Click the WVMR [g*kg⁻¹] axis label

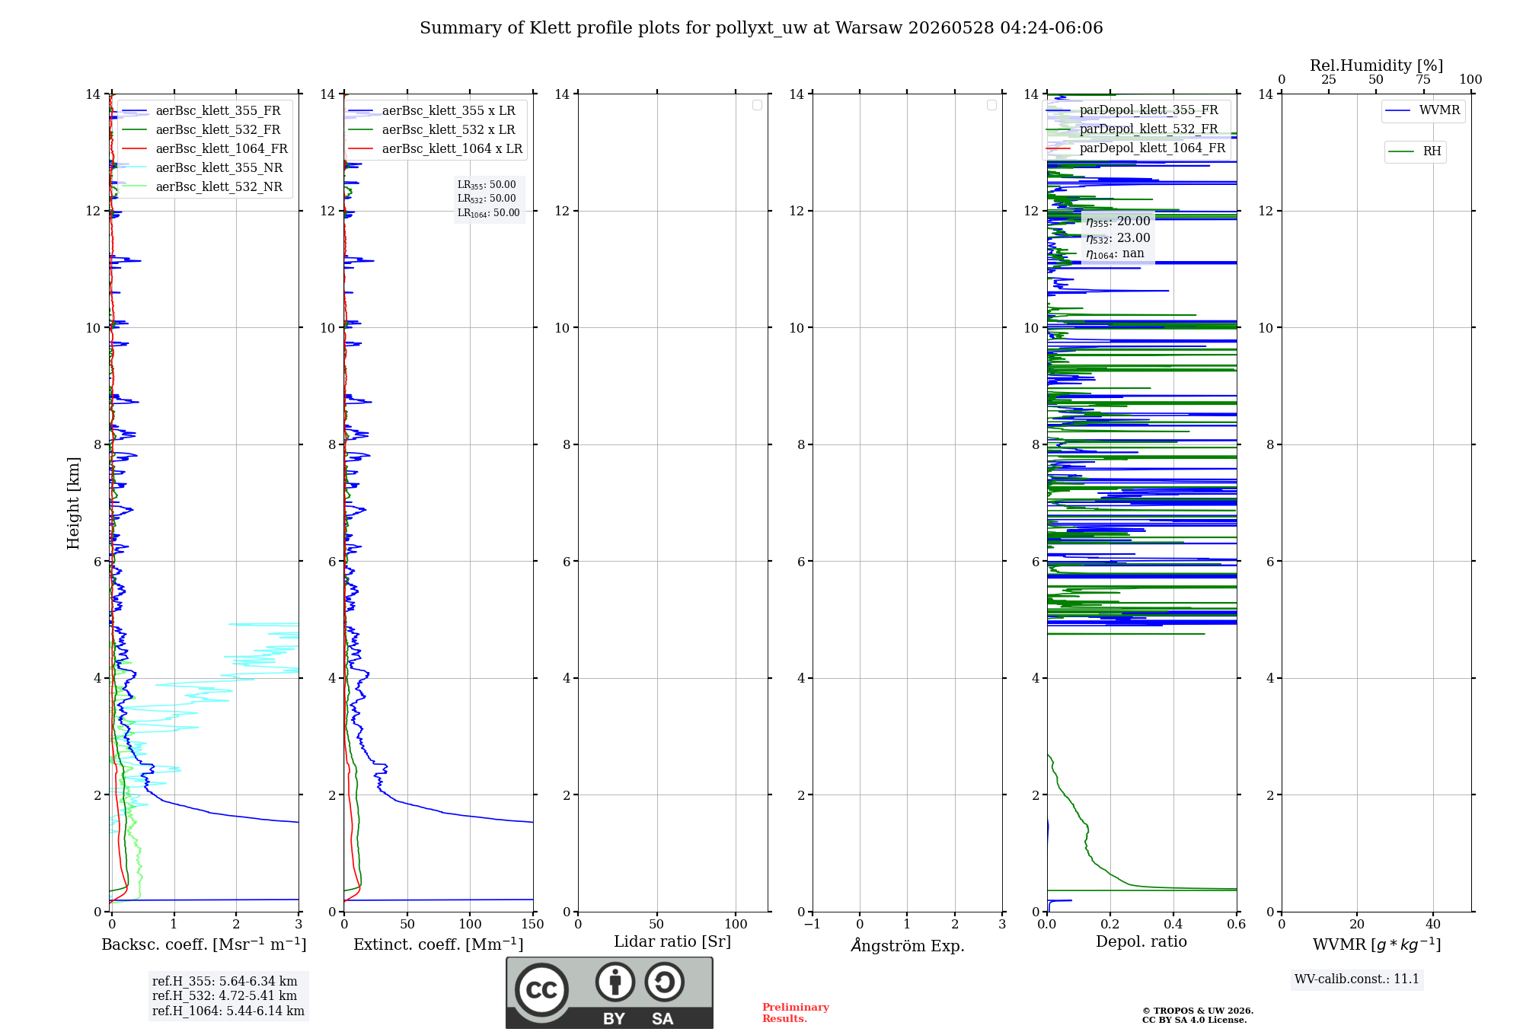point(1377,944)
